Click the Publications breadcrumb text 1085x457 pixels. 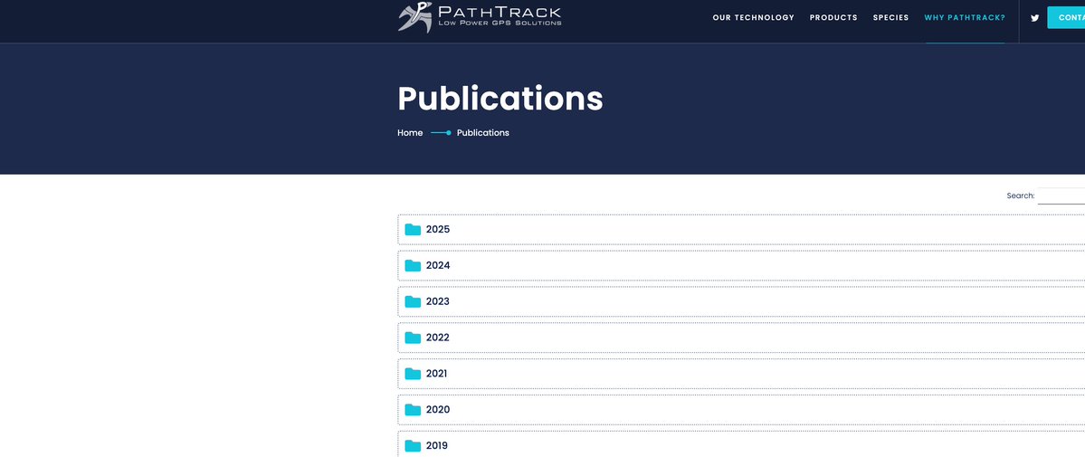[483, 133]
